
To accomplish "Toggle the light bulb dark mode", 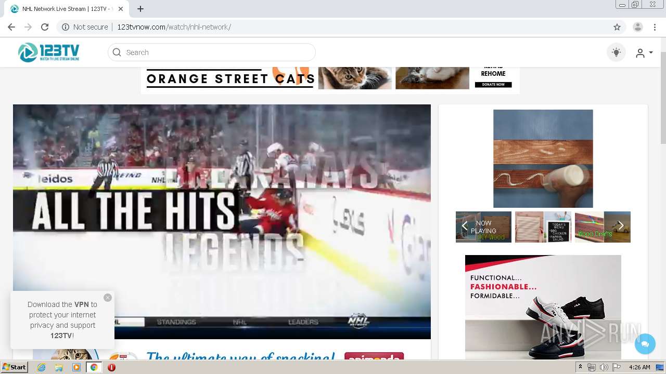I will tap(617, 52).
